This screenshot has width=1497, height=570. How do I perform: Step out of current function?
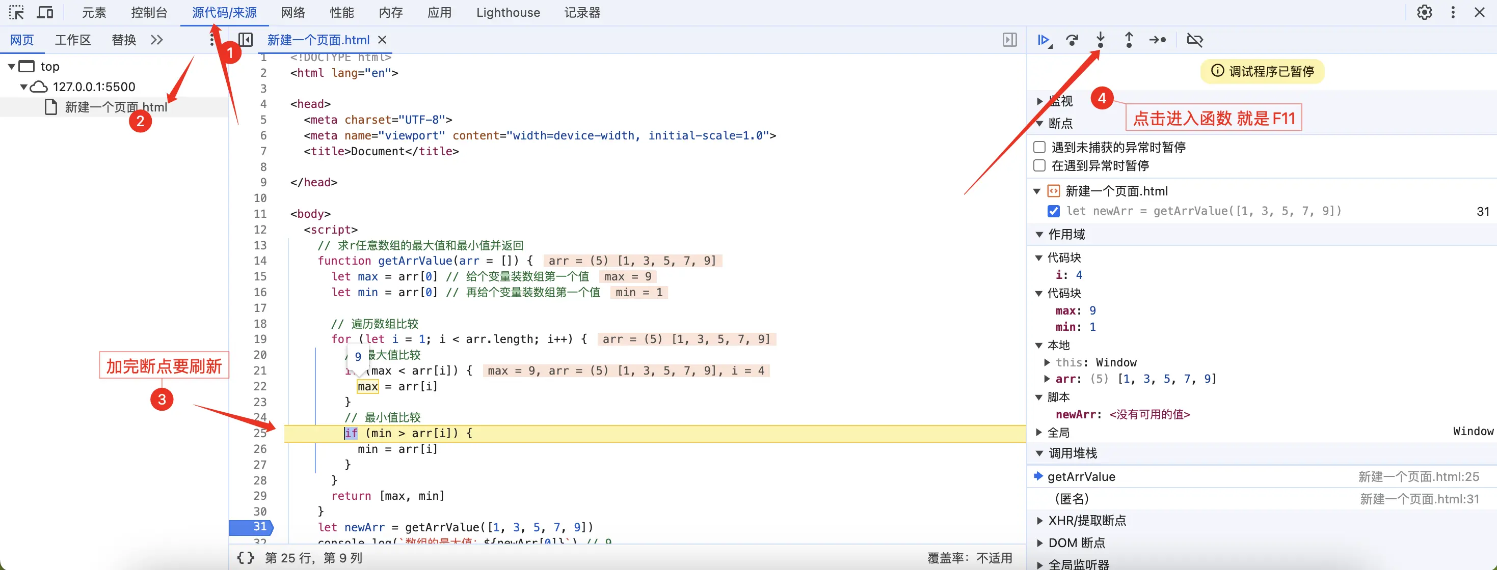click(x=1129, y=40)
